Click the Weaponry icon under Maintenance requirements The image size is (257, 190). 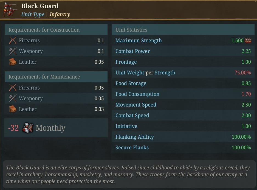[x=13, y=98]
